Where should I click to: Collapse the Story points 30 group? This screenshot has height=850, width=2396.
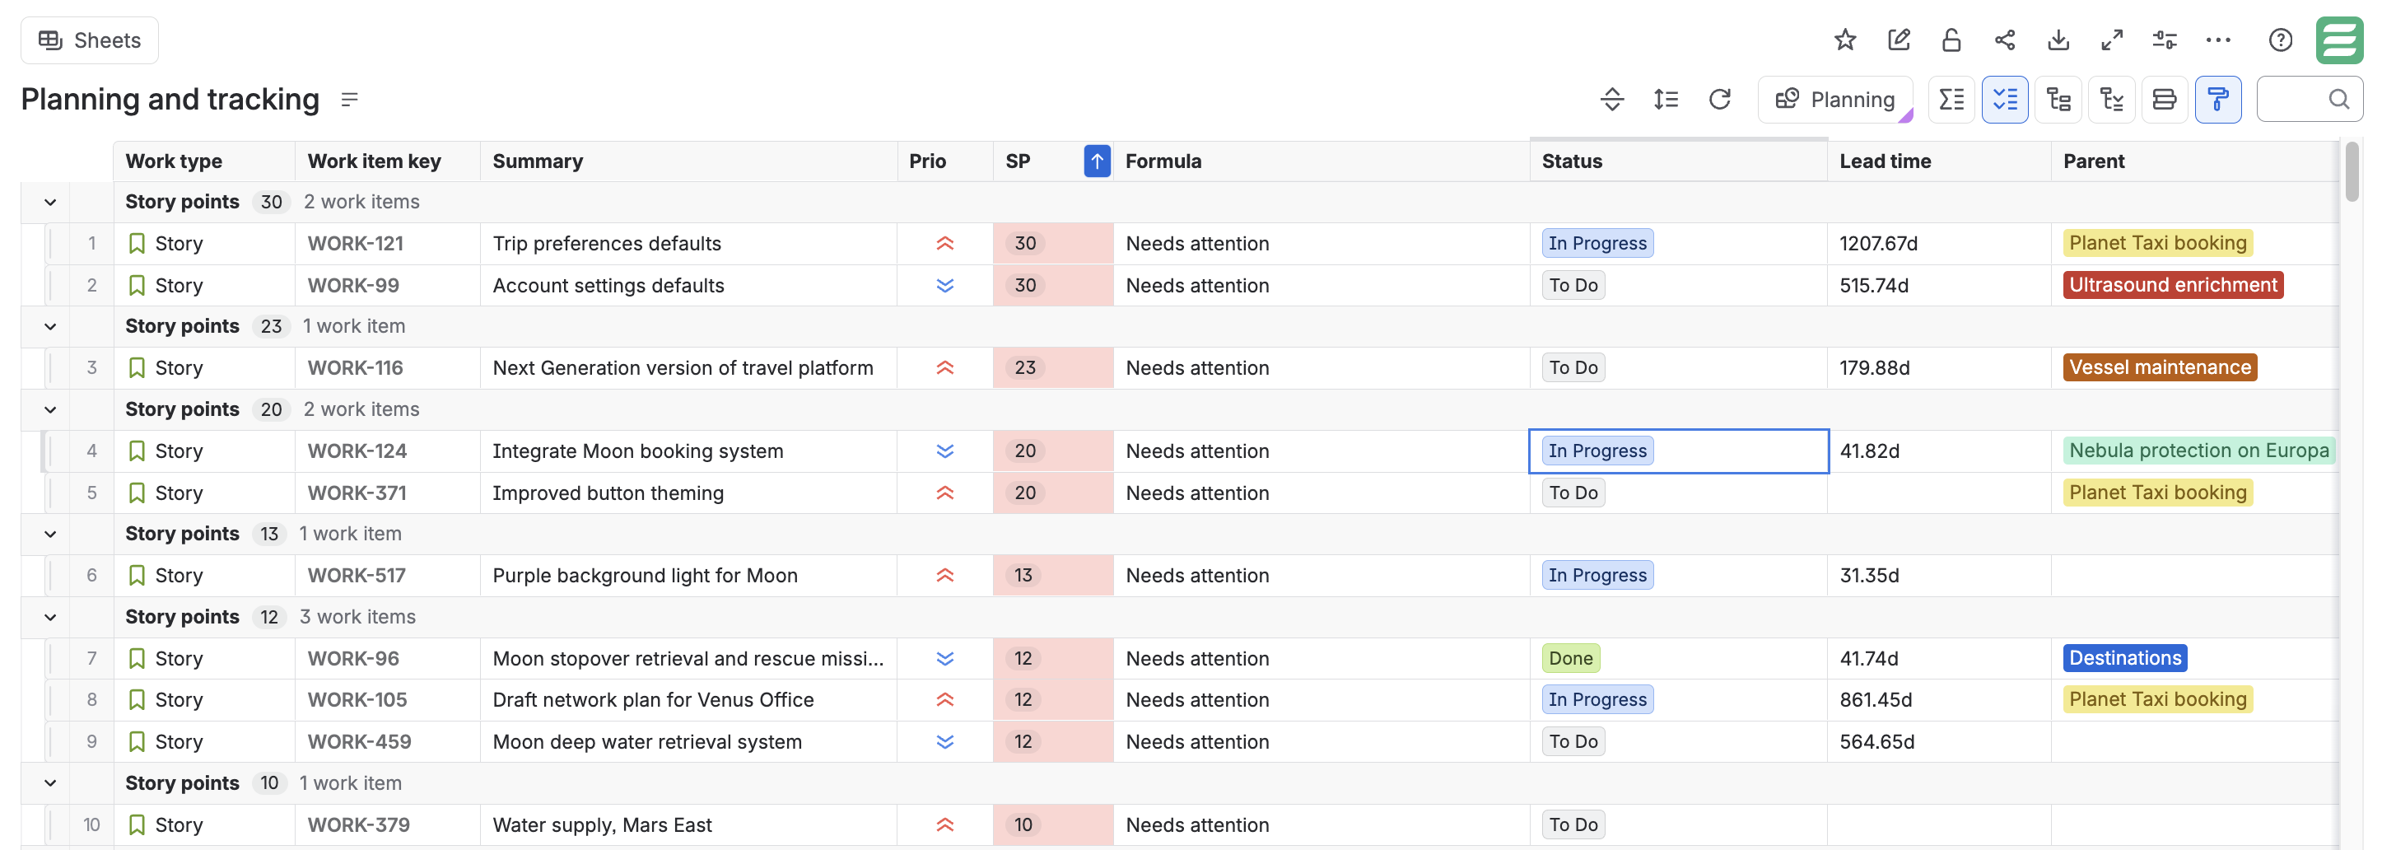coord(50,202)
